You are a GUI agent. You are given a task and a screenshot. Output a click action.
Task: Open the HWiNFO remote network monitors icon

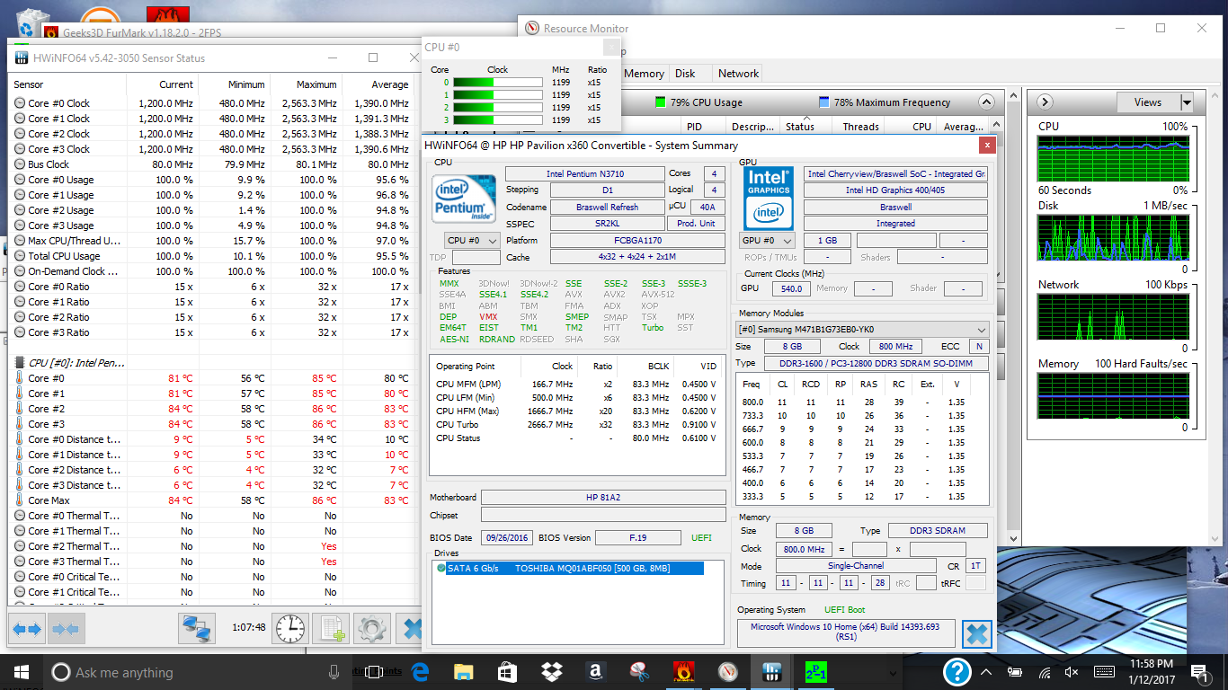[197, 629]
